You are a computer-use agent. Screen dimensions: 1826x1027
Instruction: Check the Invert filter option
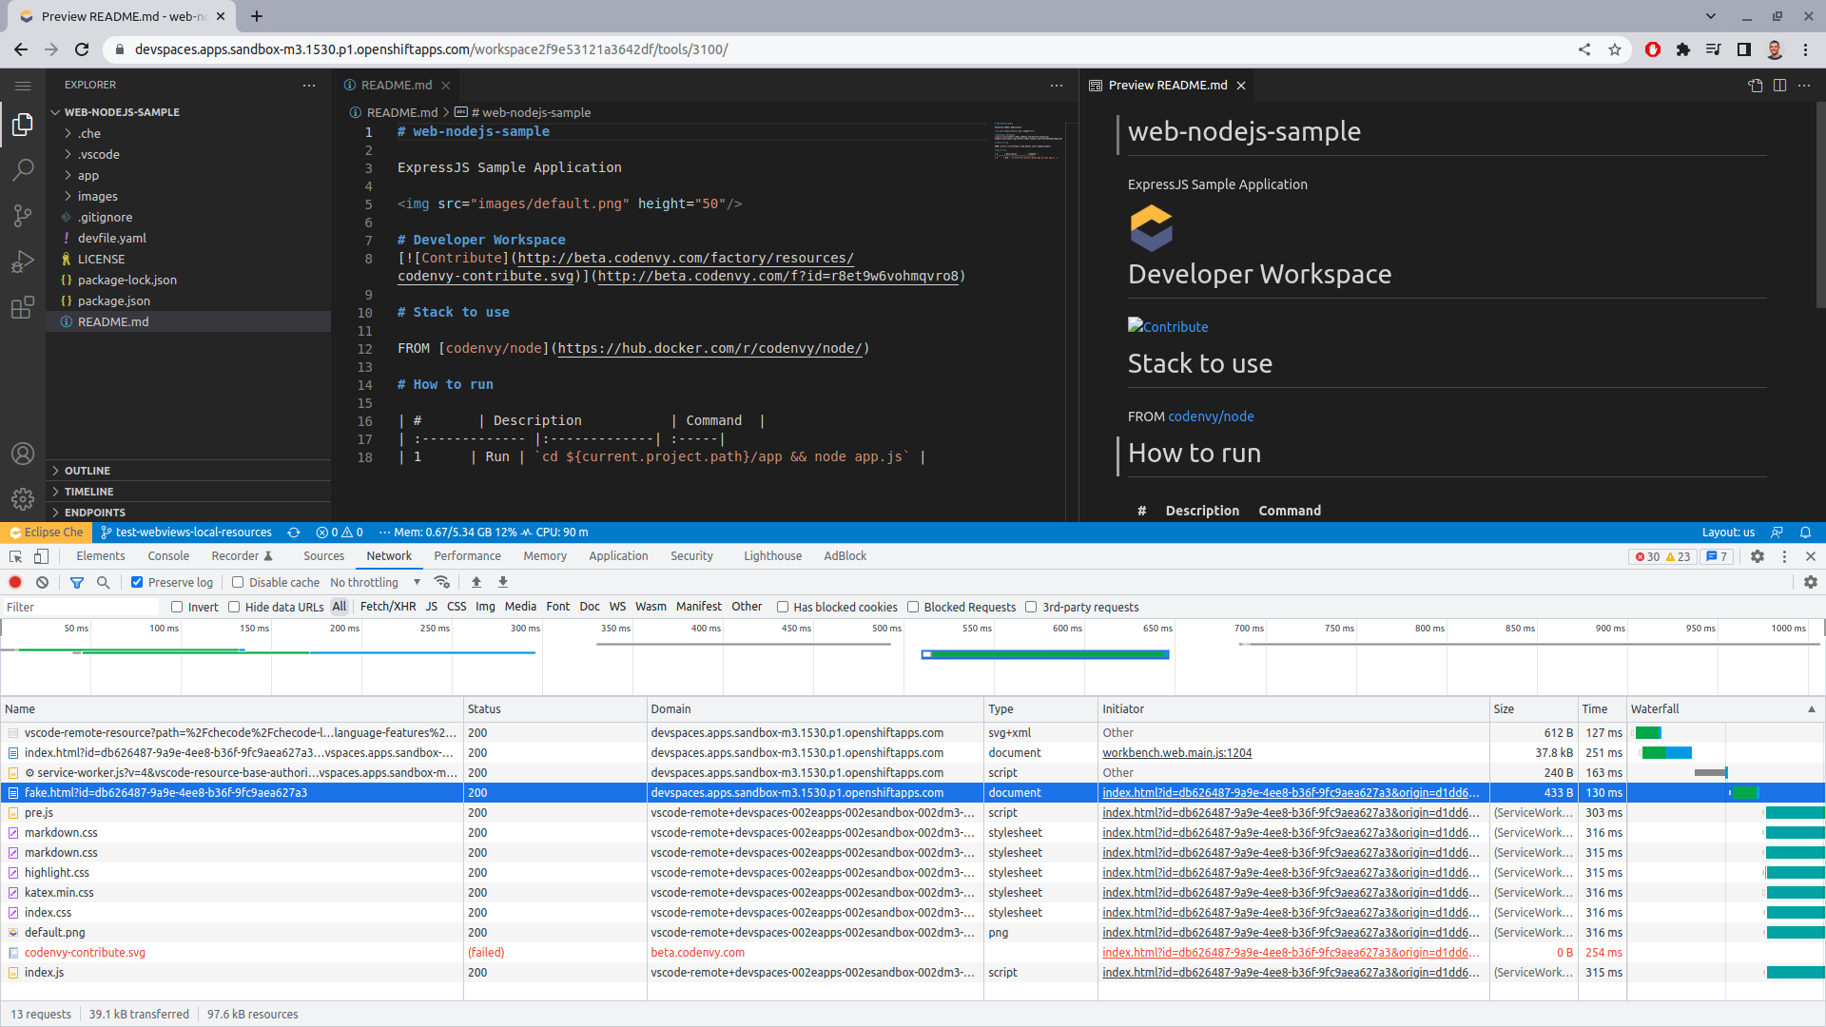pos(177,608)
